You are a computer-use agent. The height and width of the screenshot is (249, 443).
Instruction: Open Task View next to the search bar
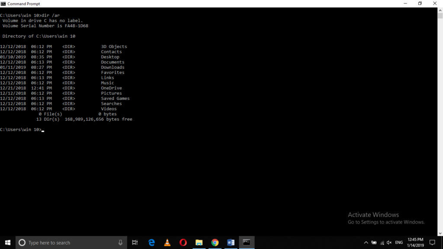(135, 243)
